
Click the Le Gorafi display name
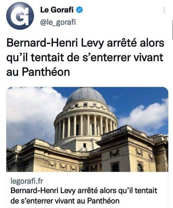[57, 10]
